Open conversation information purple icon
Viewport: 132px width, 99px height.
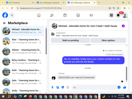(123, 26)
